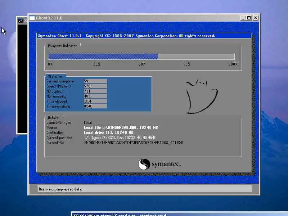
Task: Click the cmd icon of background console window
Action: 21,21
